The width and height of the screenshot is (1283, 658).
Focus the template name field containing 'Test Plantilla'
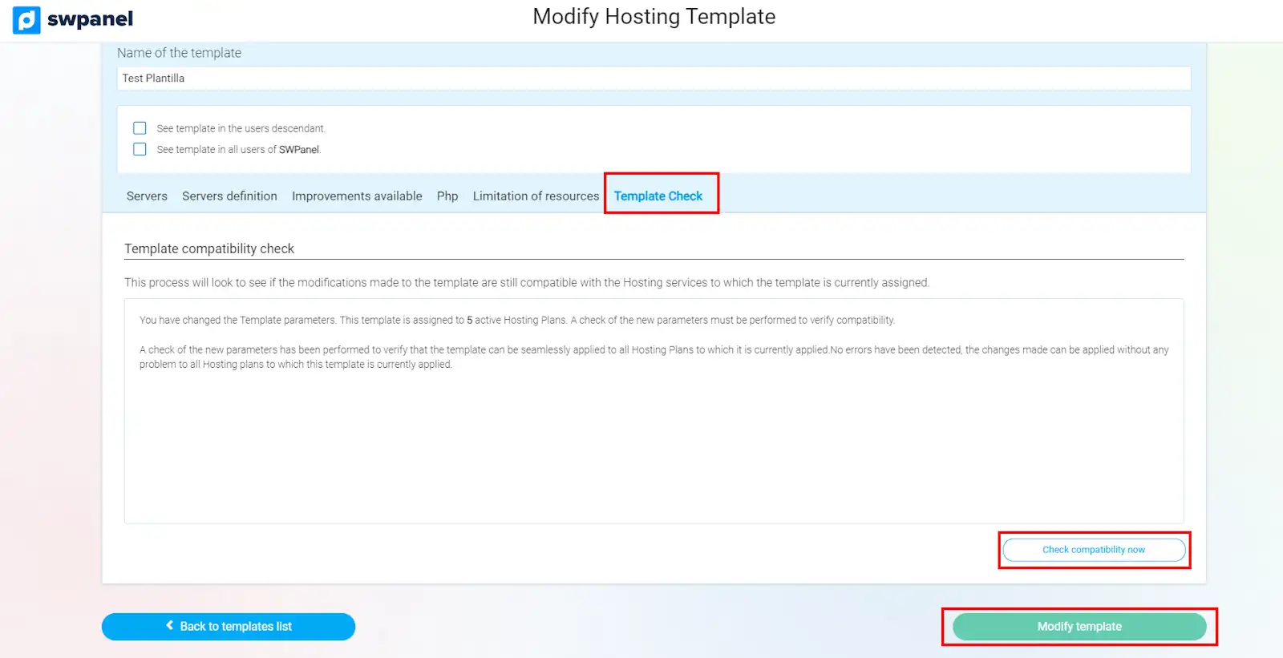pyautogui.click(x=654, y=79)
